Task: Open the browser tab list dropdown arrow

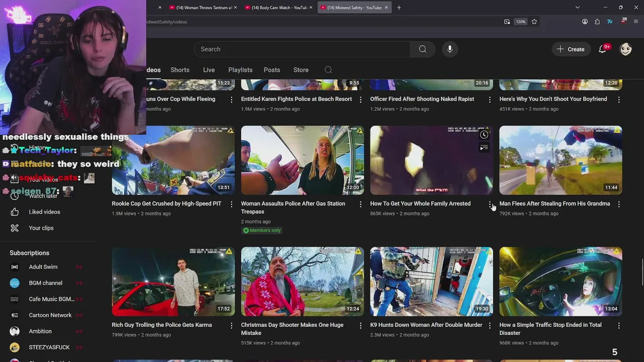Action: pyautogui.click(x=578, y=8)
